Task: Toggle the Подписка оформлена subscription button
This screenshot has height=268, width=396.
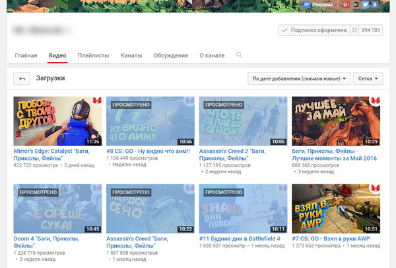Action: tap(313, 30)
